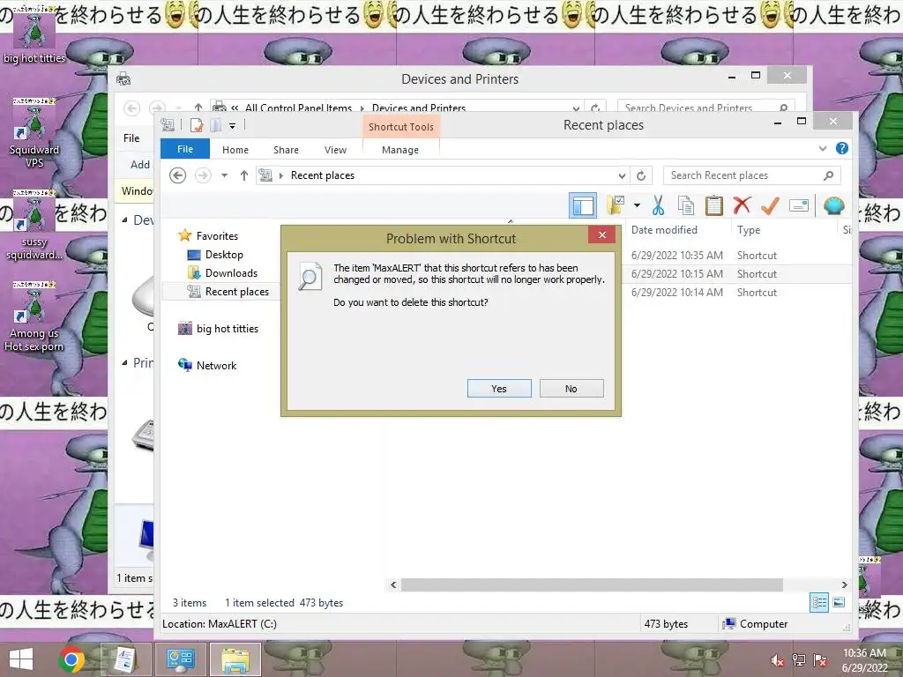Go up one level with Up arrow

tap(244, 175)
